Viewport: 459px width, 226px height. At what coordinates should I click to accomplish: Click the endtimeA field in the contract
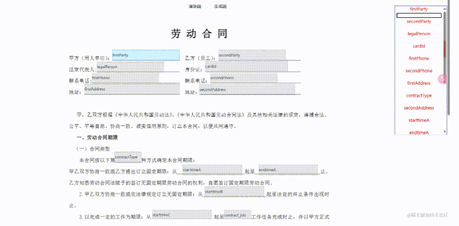pos(288,169)
